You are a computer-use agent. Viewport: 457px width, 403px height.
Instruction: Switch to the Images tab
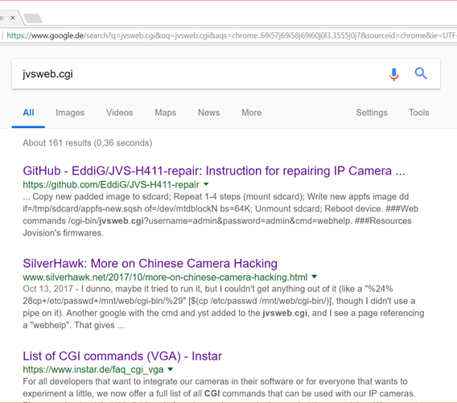[70, 113]
